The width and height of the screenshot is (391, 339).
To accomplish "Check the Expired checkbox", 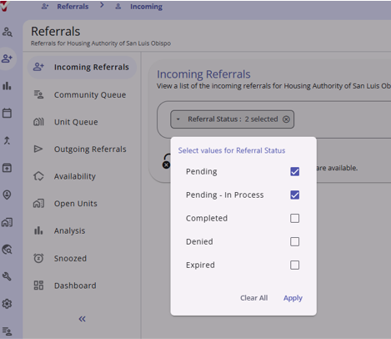I will [x=295, y=265].
